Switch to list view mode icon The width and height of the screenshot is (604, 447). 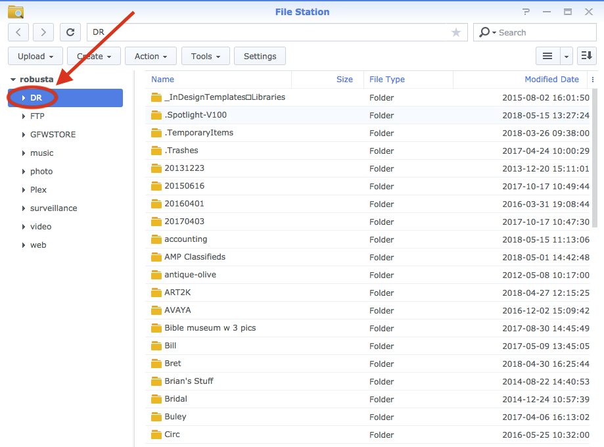[547, 57]
